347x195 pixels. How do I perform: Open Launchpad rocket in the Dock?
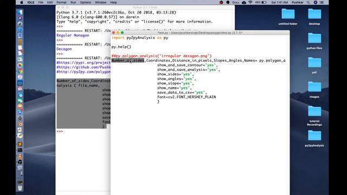coord(20,24)
